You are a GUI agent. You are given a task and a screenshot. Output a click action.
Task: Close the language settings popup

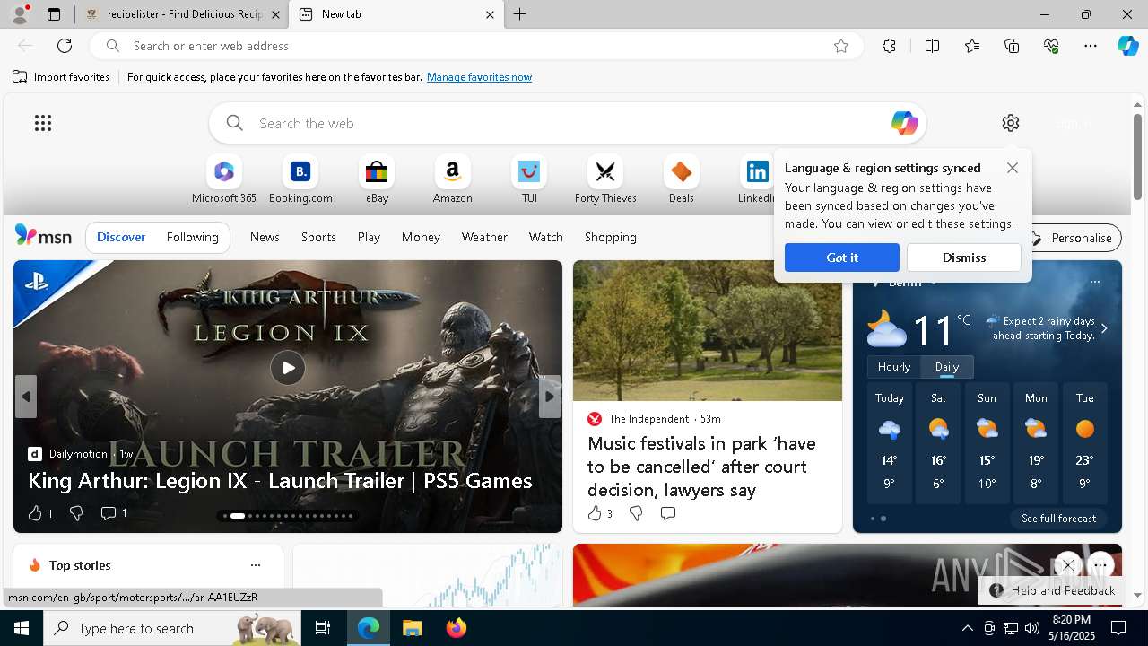click(x=1013, y=168)
